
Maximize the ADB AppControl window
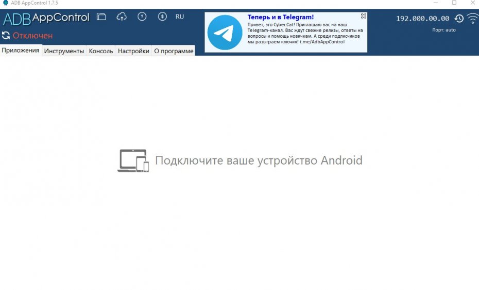(454, 3)
